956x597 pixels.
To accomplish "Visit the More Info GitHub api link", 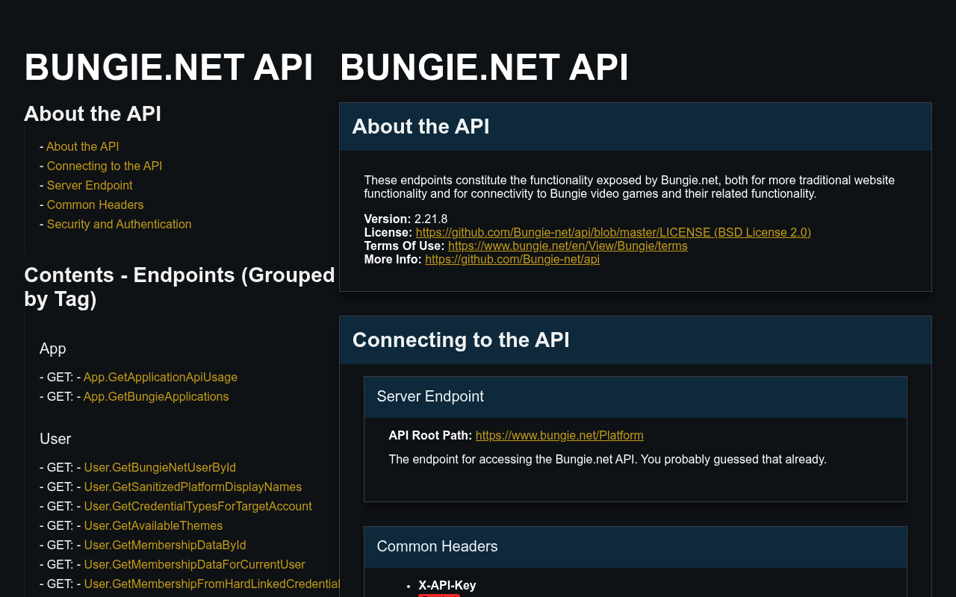I will pyautogui.click(x=512, y=259).
